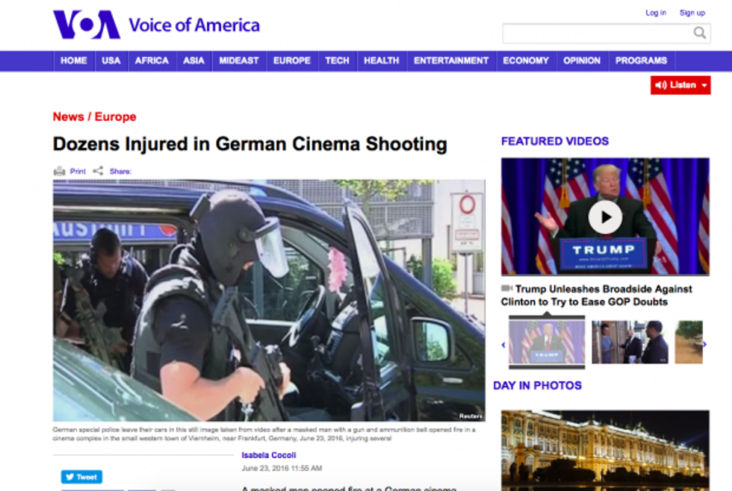
Task: Open the Europe menu item
Action: 291,61
